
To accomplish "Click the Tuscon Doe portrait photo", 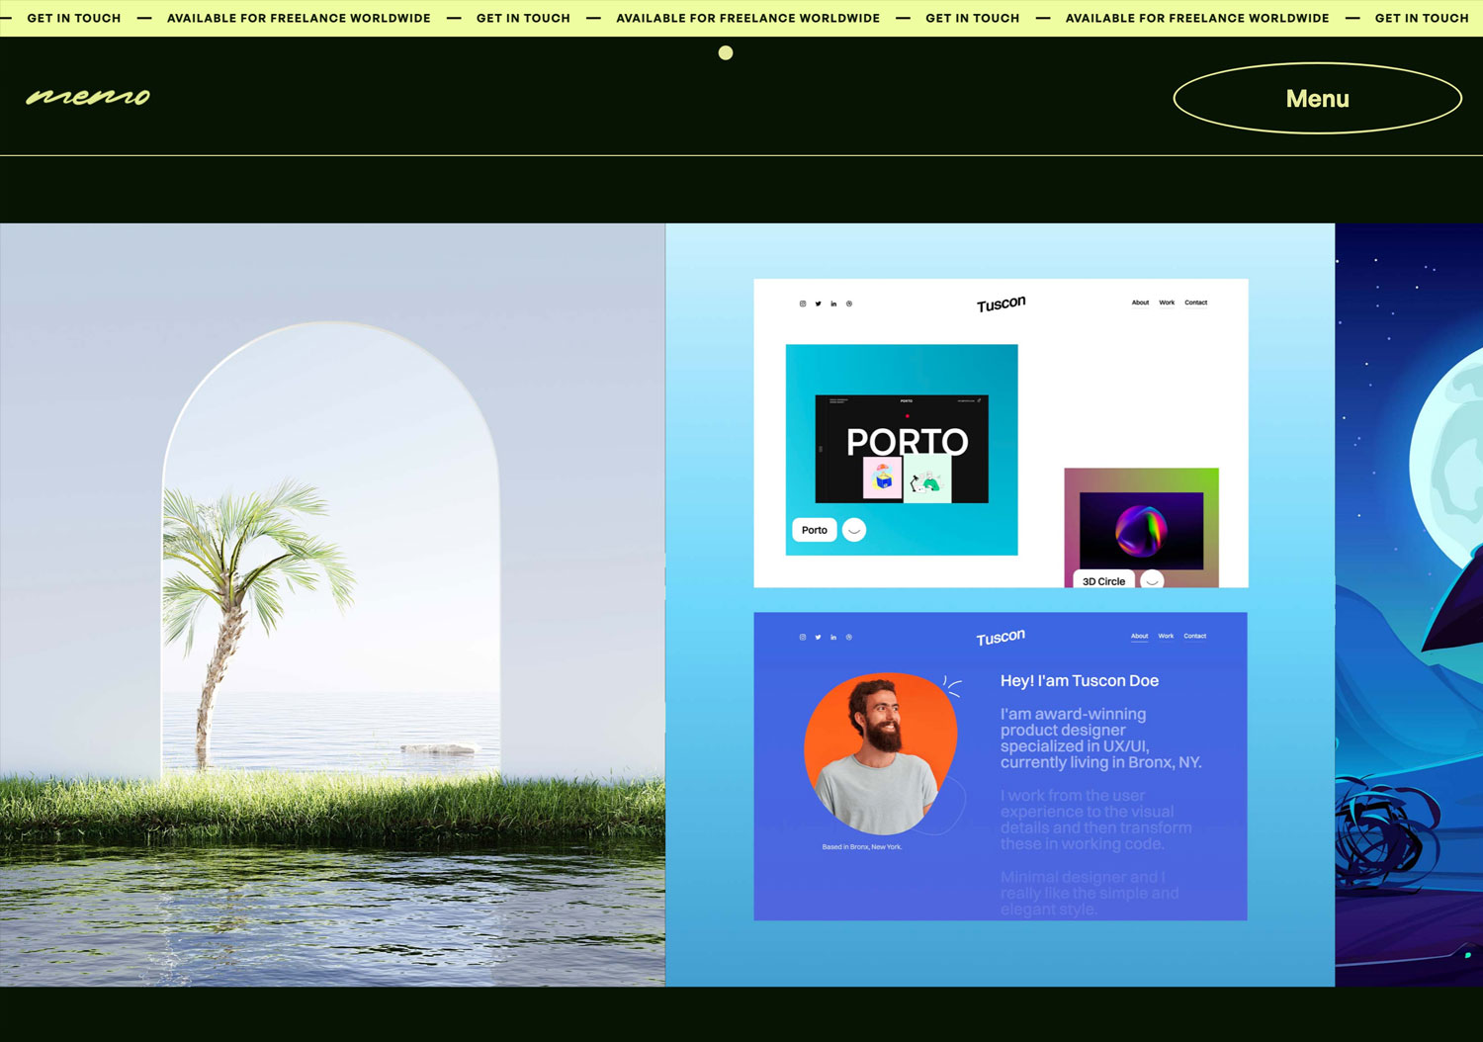I will coord(882,751).
